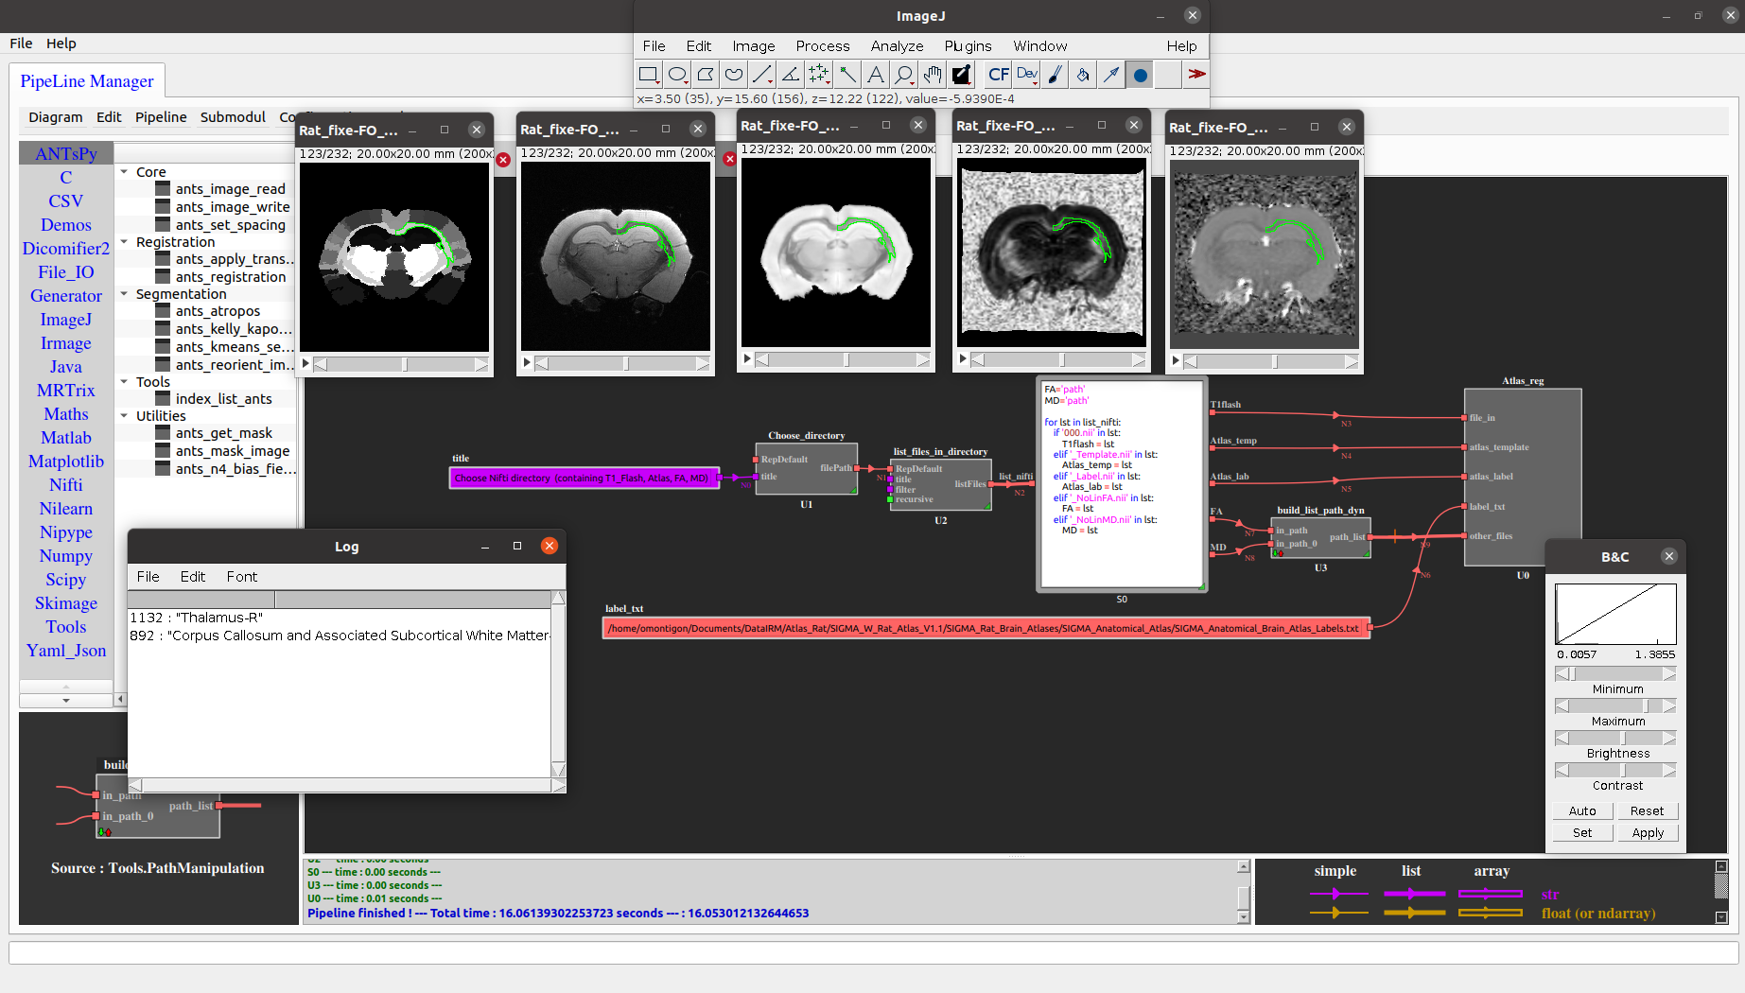Collapse the Registration tree group
The width and height of the screenshot is (1745, 993).
point(124,242)
